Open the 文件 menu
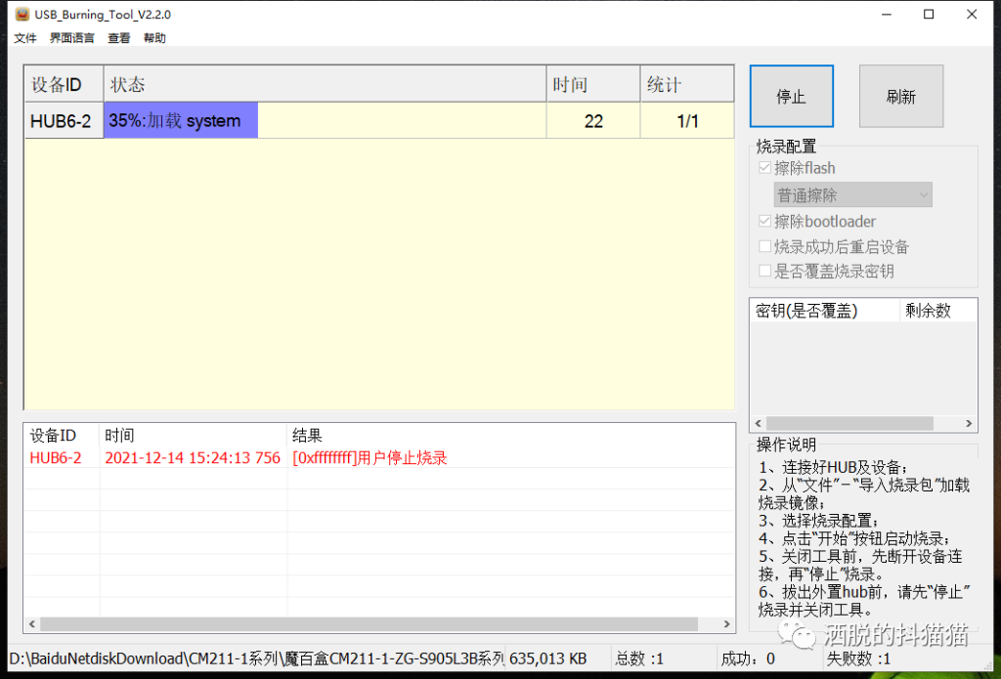This screenshot has width=1001, height=679. point(25,38)
